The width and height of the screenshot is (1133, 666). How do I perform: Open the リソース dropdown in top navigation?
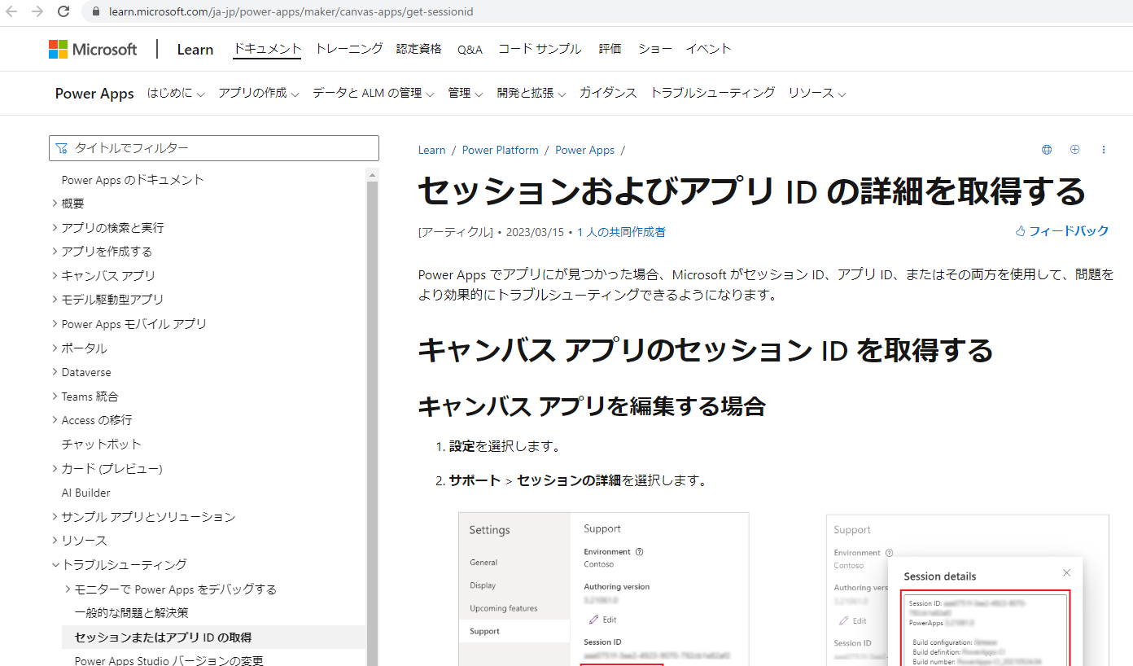[816, 94]
